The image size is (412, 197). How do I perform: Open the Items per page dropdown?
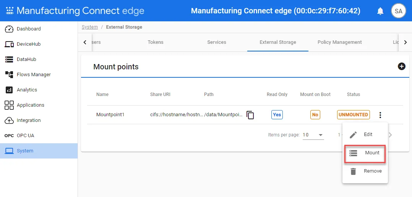313,135
